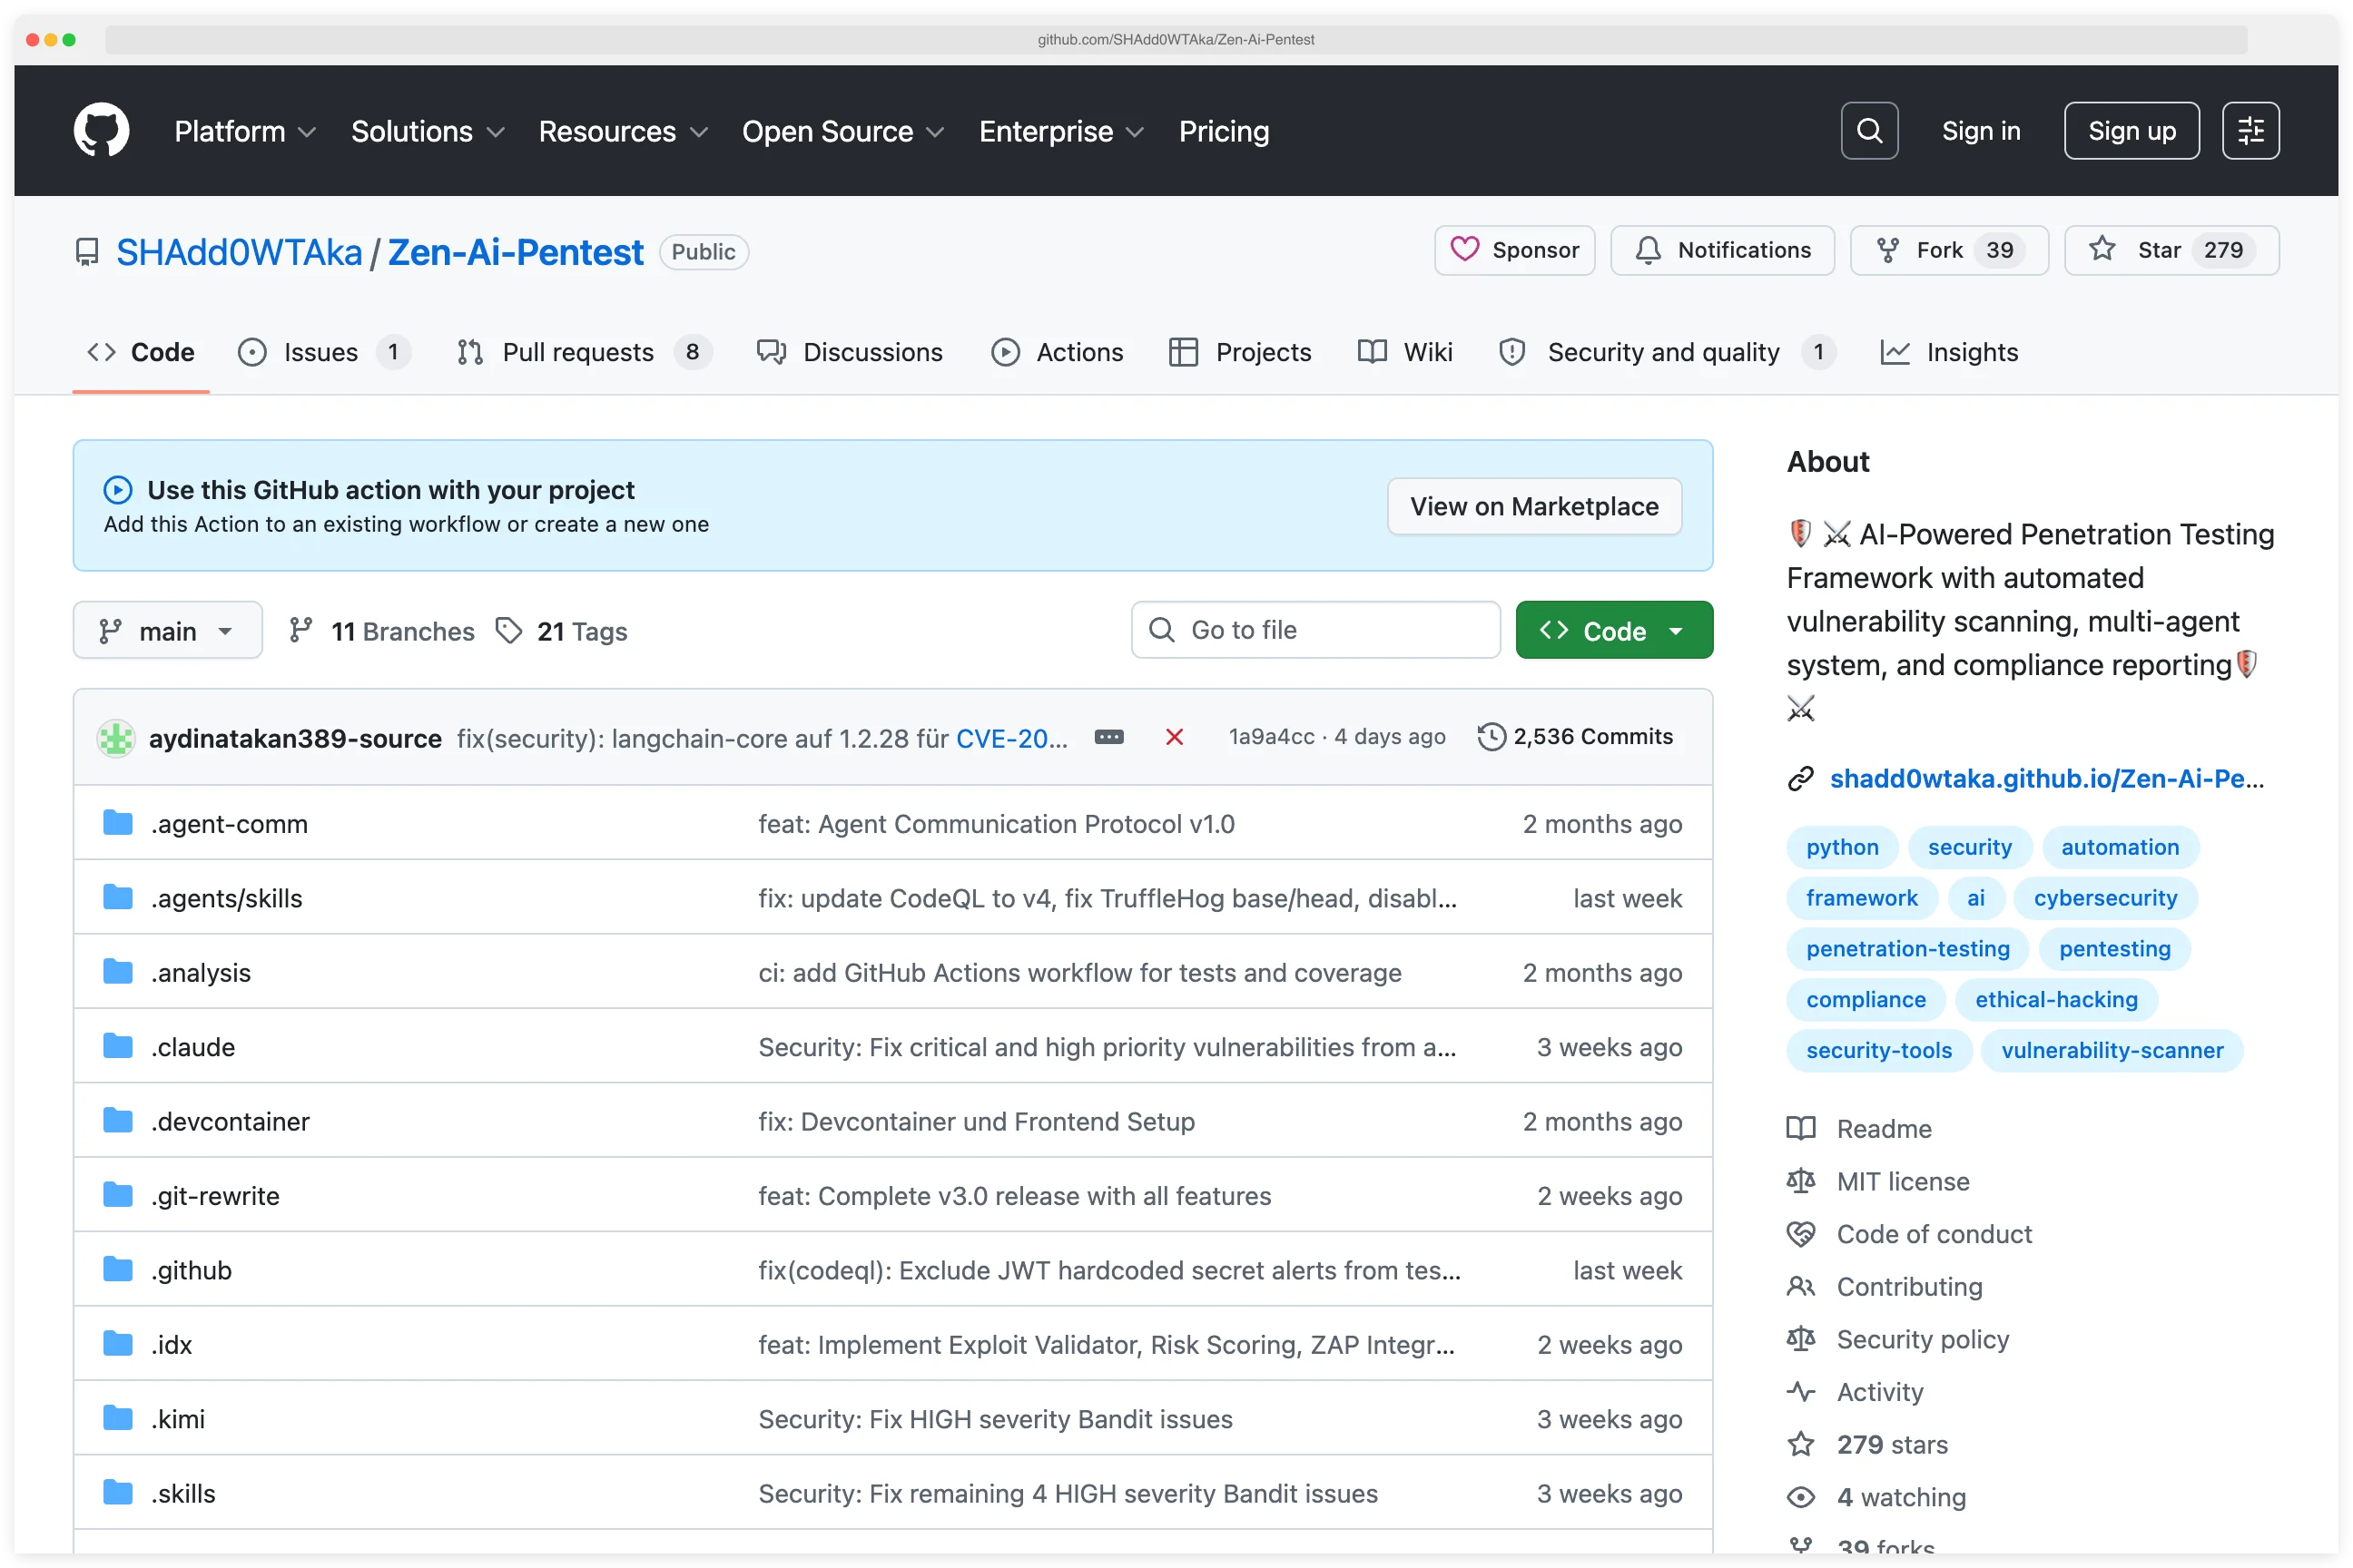2353x1568 pixels.
Task: Click the MIT license scale icon
Action: [1801, 1181]
